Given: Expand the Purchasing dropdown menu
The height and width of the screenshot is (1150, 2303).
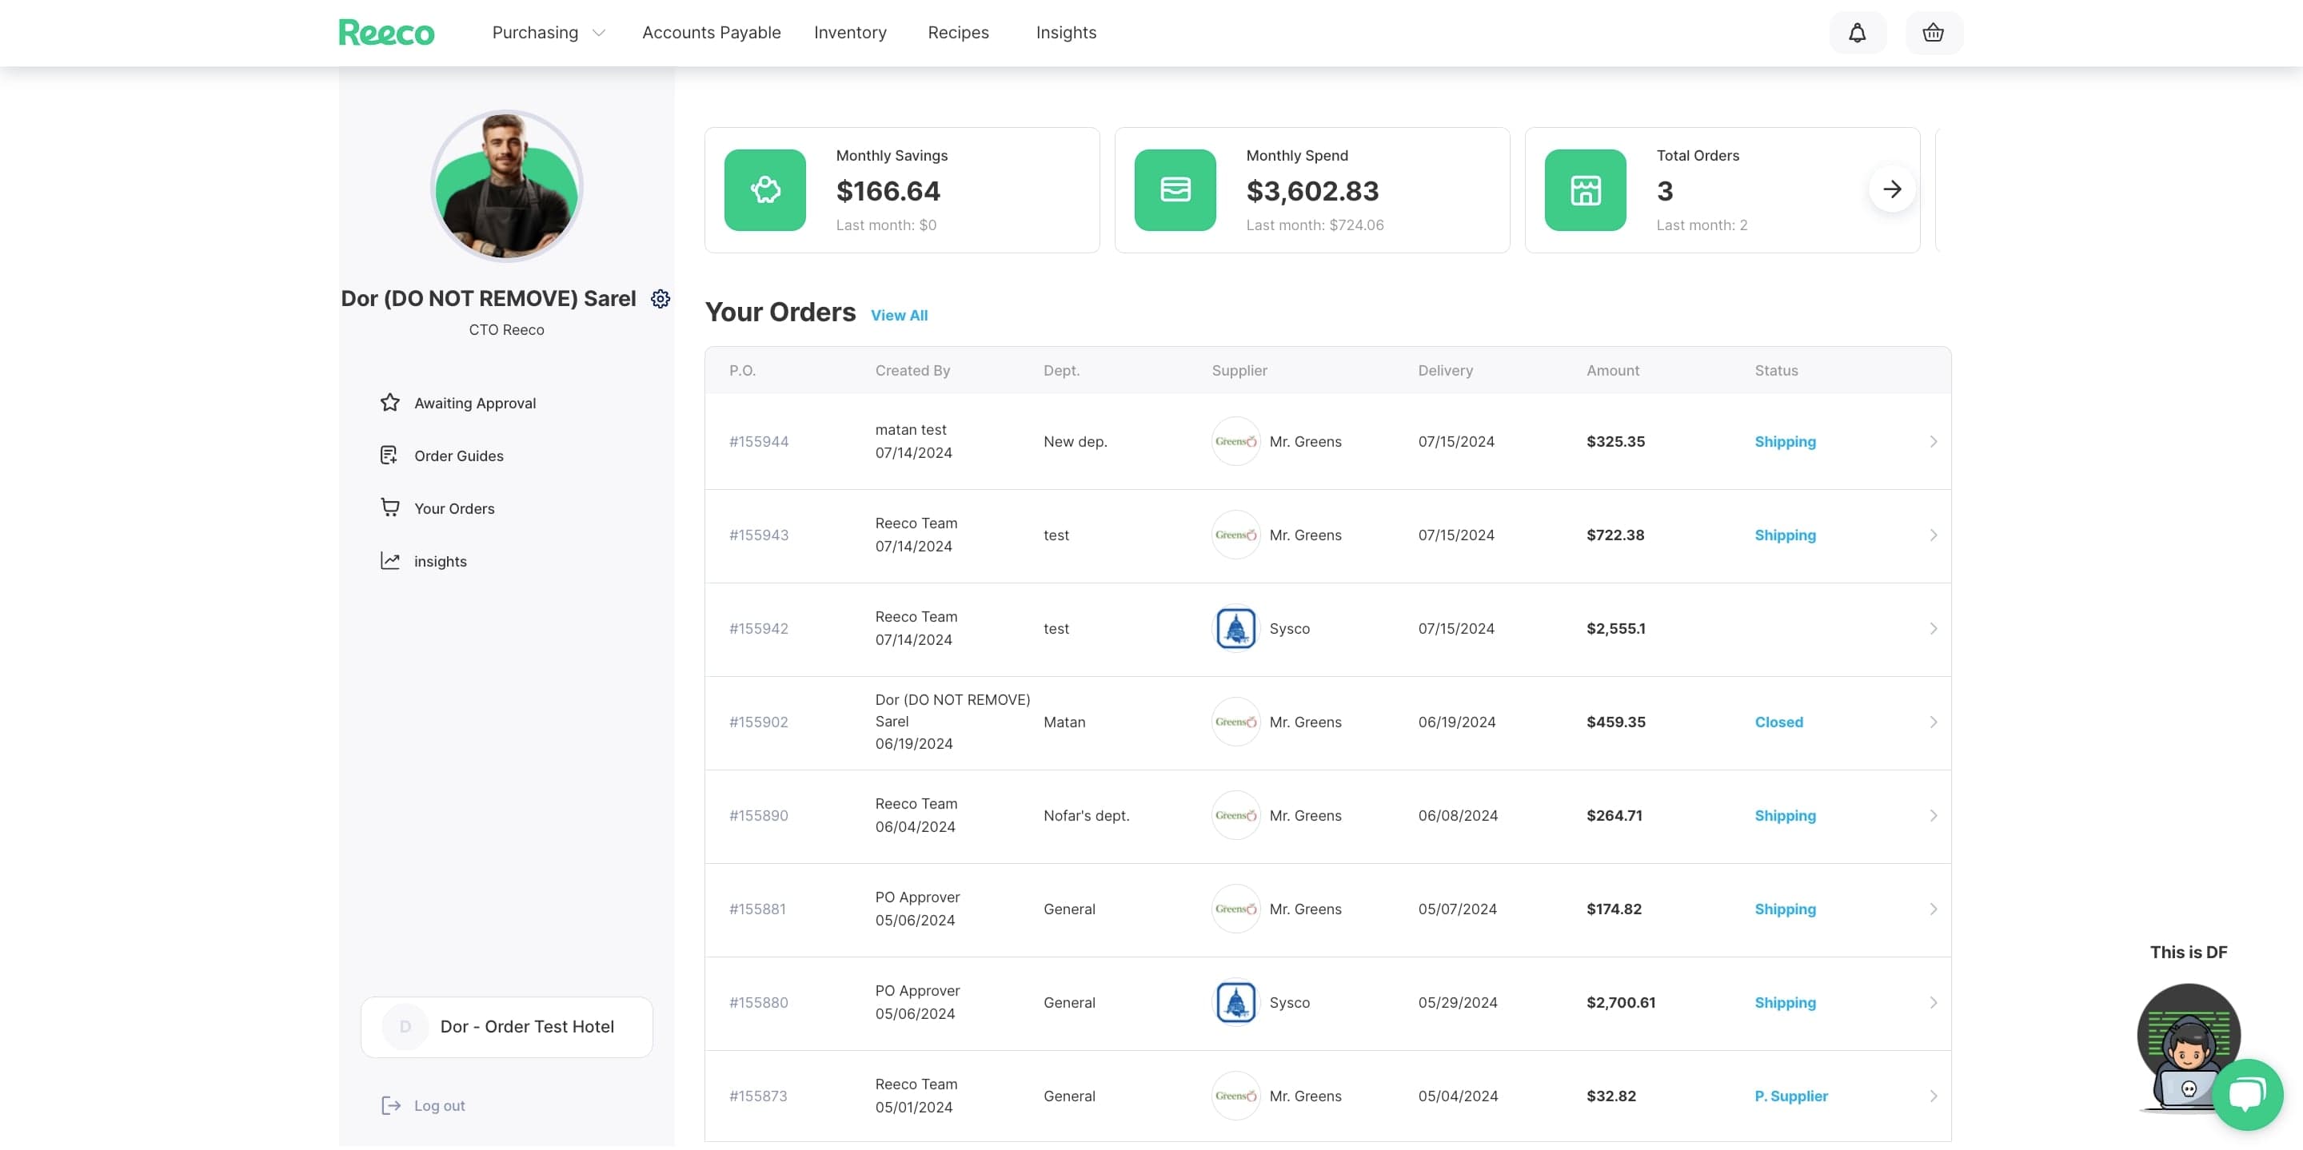Looking at the screenshot, I should (549, 33).
